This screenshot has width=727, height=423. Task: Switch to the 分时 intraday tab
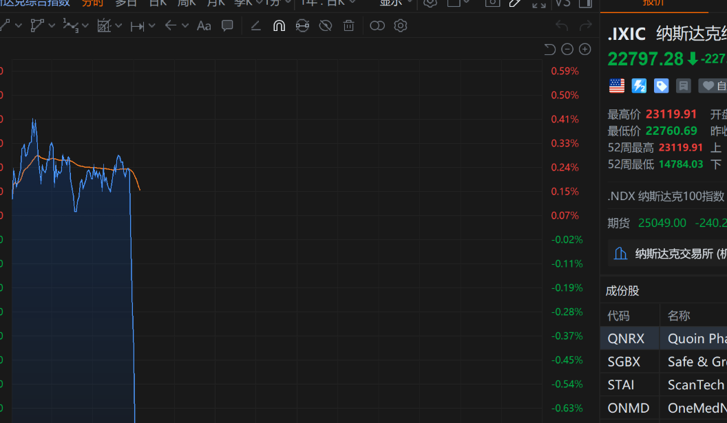[x=92, y=3]
